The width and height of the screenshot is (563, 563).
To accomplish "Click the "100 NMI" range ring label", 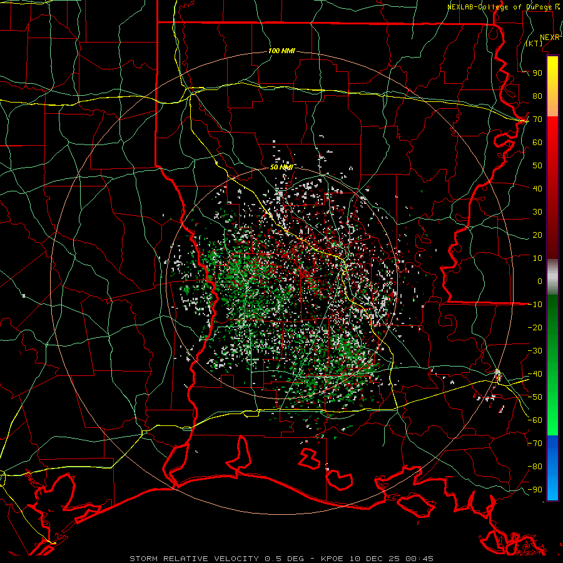I will (281, 51).
